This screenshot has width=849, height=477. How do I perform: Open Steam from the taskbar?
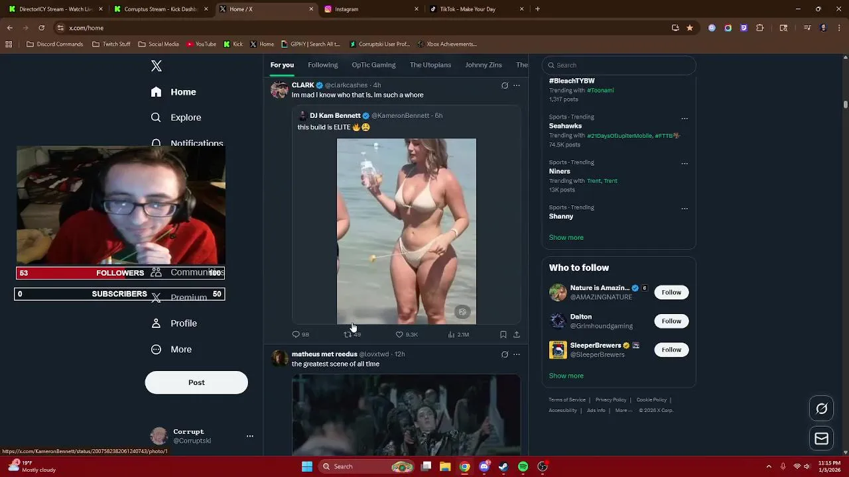coord(503,466)
